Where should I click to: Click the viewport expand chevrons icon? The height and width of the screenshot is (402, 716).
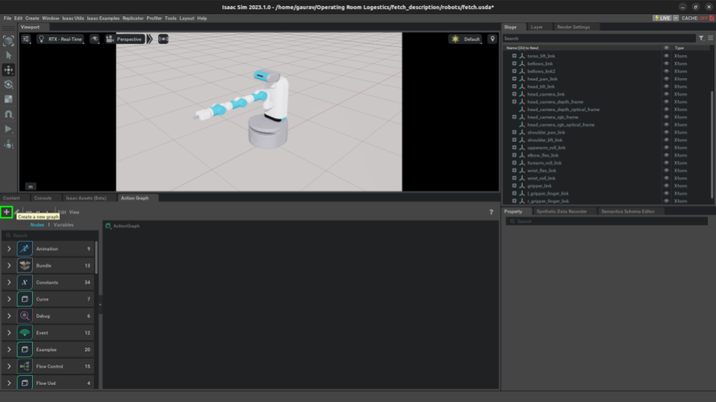pos(150,39)
